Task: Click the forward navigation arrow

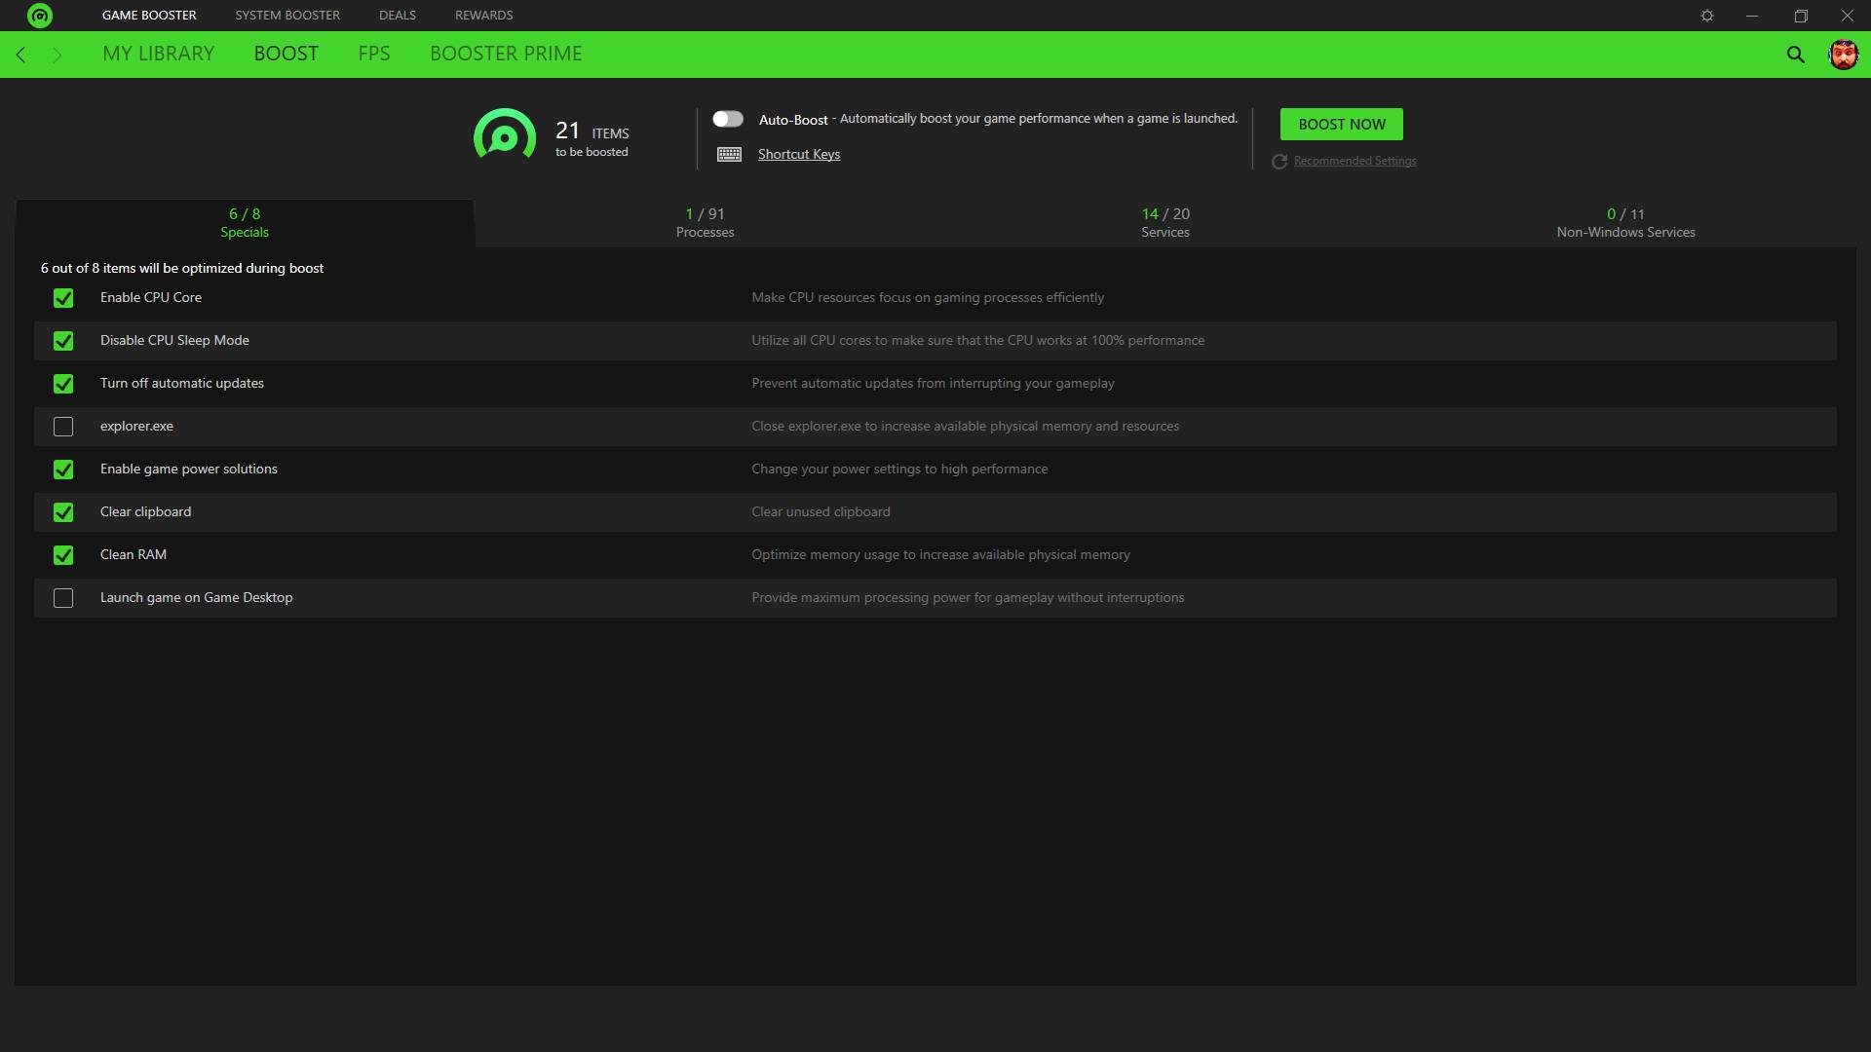Action: tap(57, 55)
